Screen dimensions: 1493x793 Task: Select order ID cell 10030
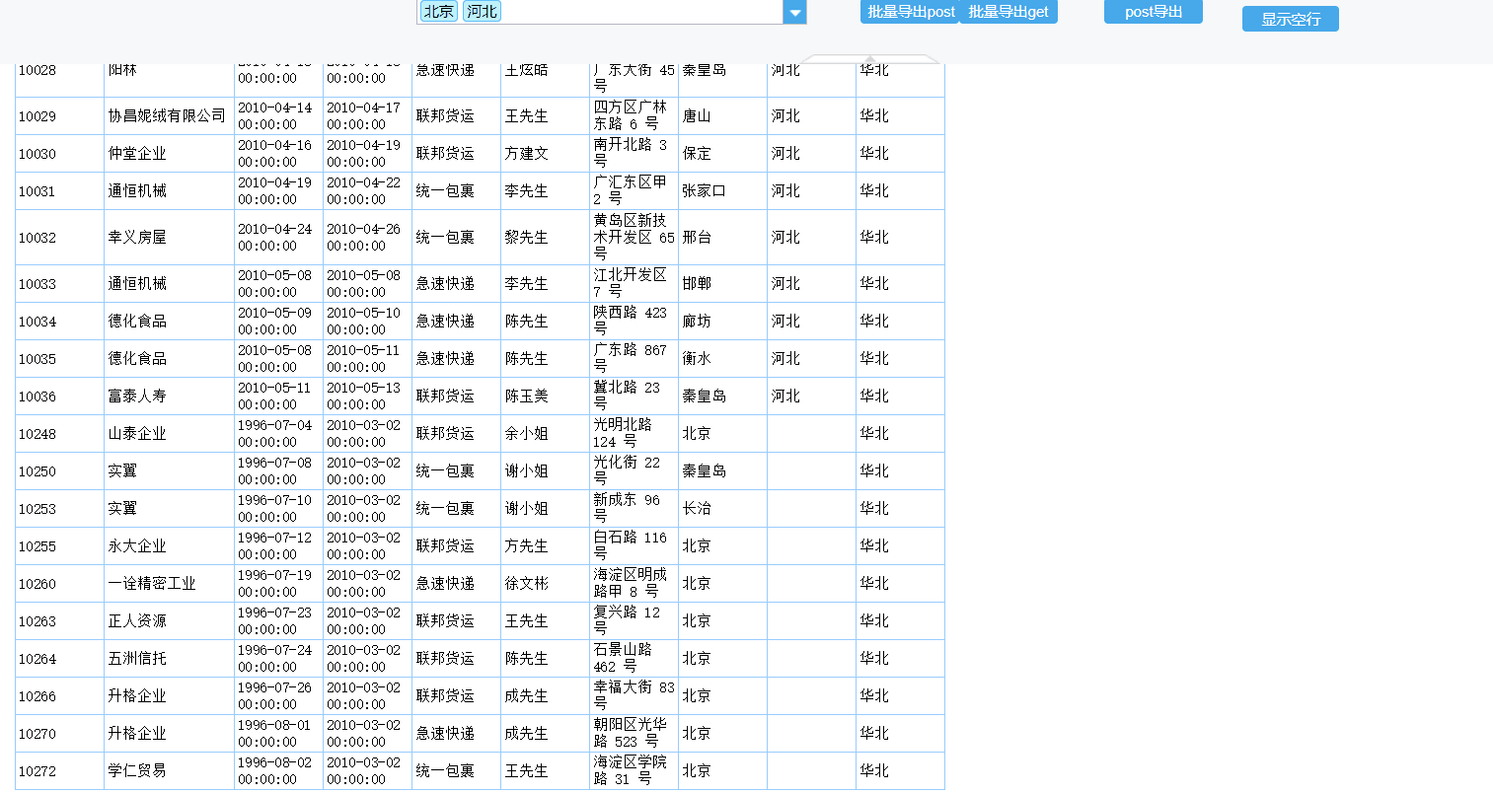(59, 154)
